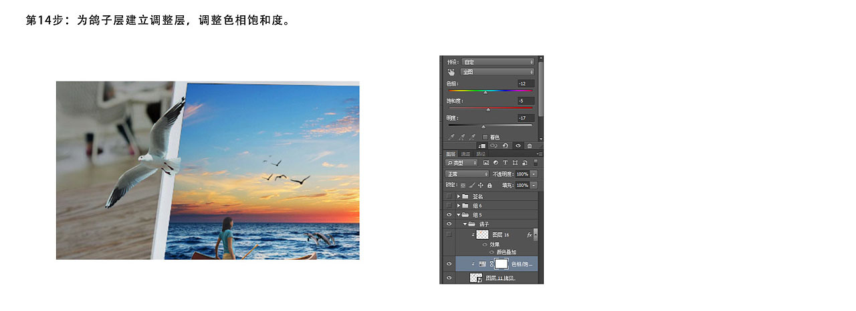Image resolution: width=856 pixels, height=311 pixels.
Task: Filter layers by pixel layers
Action: click(486, 163)
